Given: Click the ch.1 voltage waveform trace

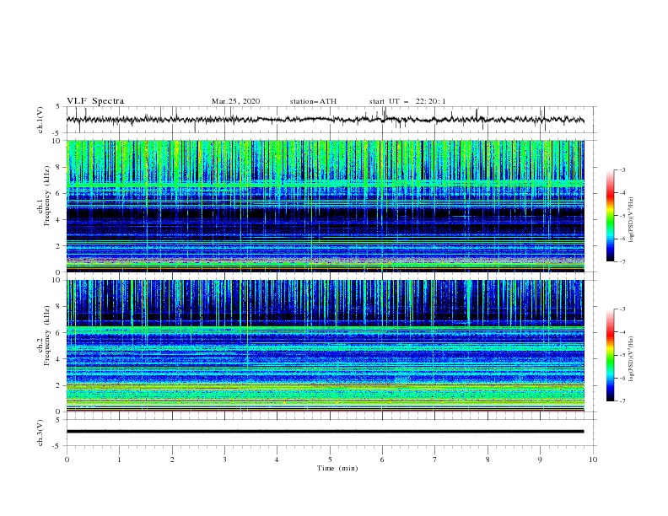Looking at the screenshot, I should (325, 120).
